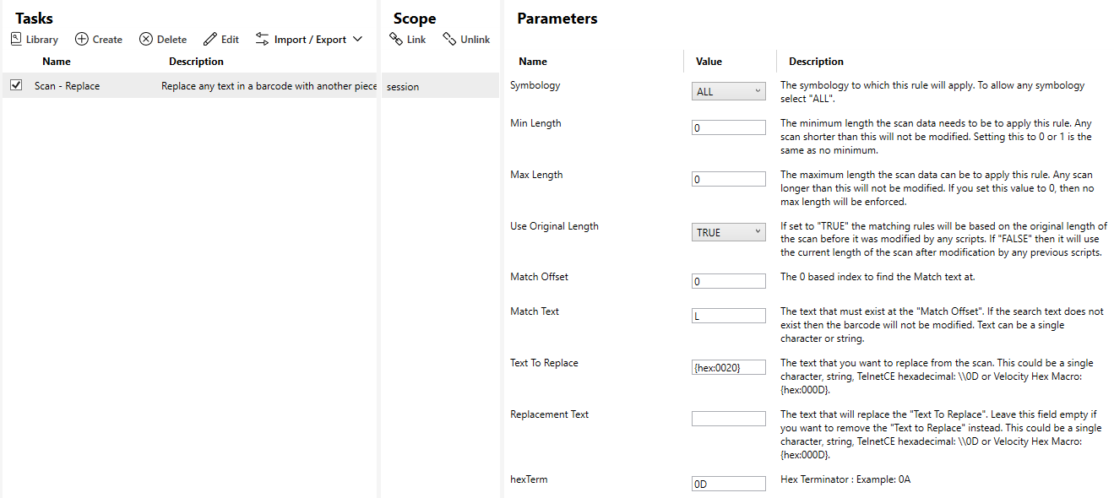Click the Import / Export arrows icon
This screenshot has height=498, width=1114.
pyautogui.click(x=263, y=39)
